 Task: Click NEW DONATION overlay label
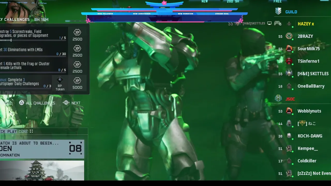tap(185, 14)
